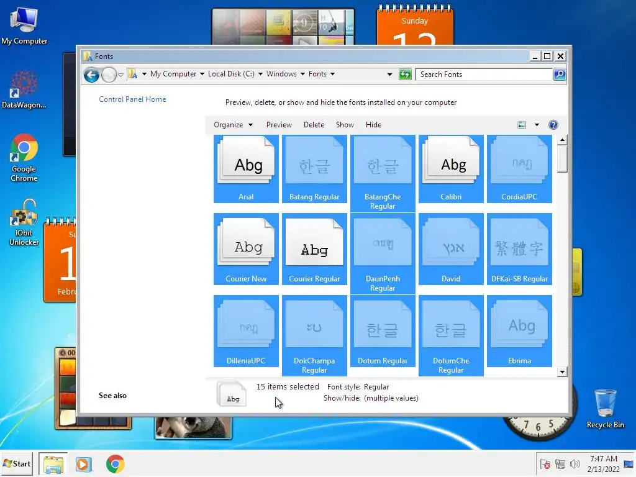Screen dimensions: 636x477
Task: Select the DokChampa Regular font
Action: coord(314,335)
